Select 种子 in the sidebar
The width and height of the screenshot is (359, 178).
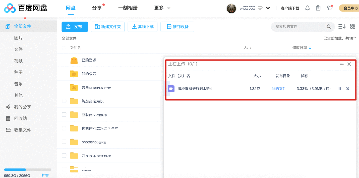point(18,72)
